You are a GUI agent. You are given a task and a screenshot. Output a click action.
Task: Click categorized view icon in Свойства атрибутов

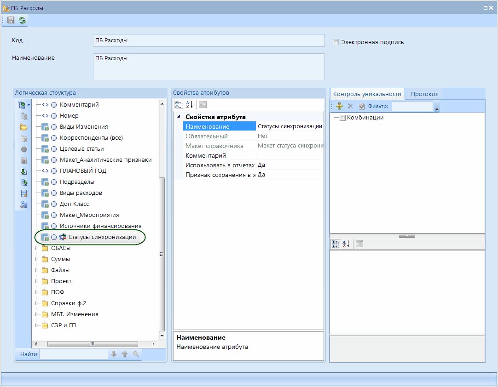179,104
